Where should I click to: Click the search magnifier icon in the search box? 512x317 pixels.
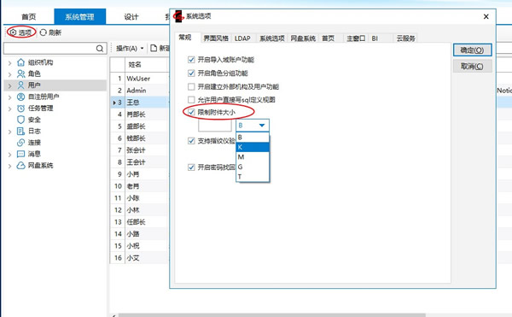click(100, 49)
